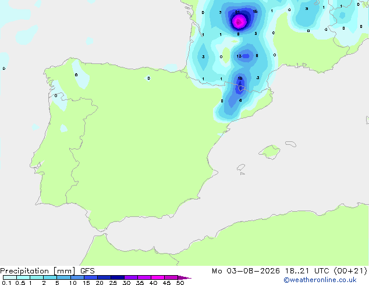This screenshot has width=369, height=285.
Task: Click the 0.1–0.5 mm legend color swatch
Action: tap(10, 277)
